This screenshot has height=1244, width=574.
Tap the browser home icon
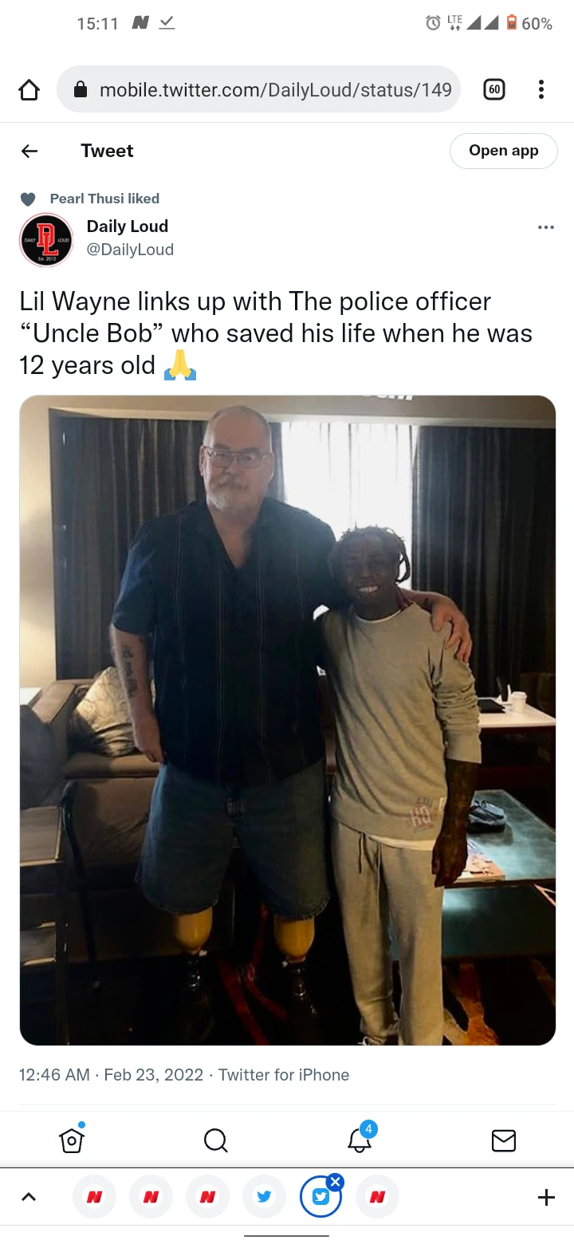[x=29, y=90]
